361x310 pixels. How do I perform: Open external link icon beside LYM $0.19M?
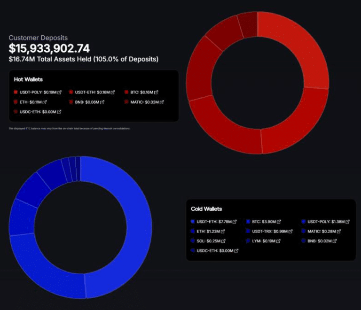tap(278, 241)
